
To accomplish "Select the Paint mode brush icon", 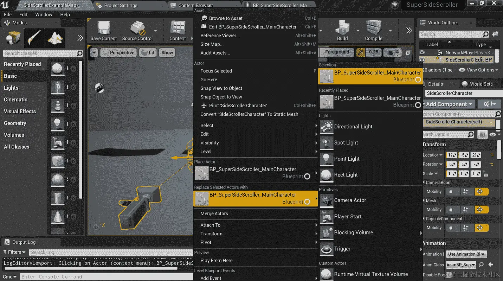I will pyautogui.click(x=34, y=38).
